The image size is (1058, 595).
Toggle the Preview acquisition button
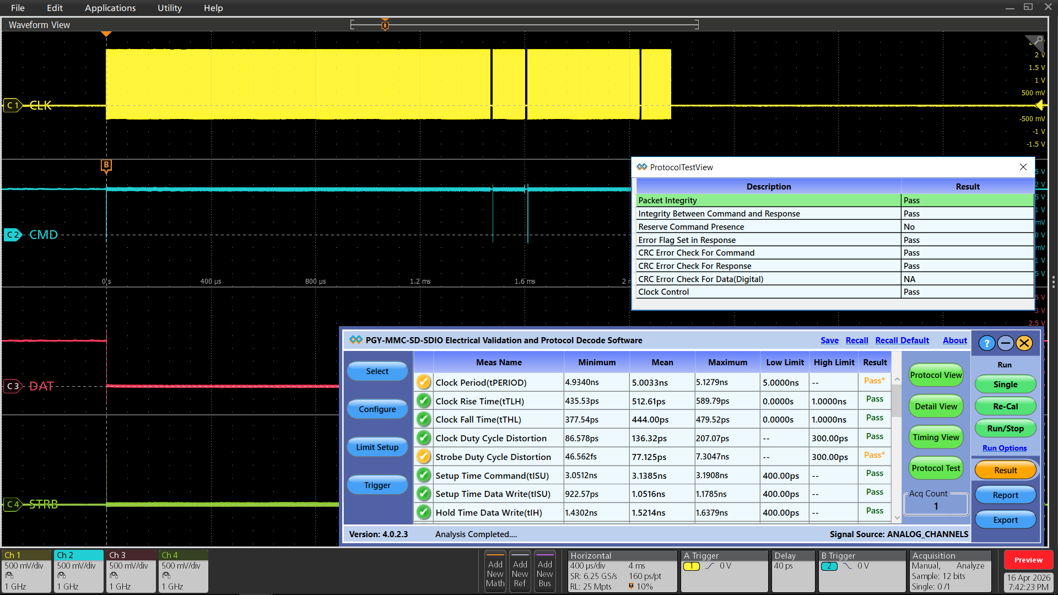click(x=1028, y=560)
